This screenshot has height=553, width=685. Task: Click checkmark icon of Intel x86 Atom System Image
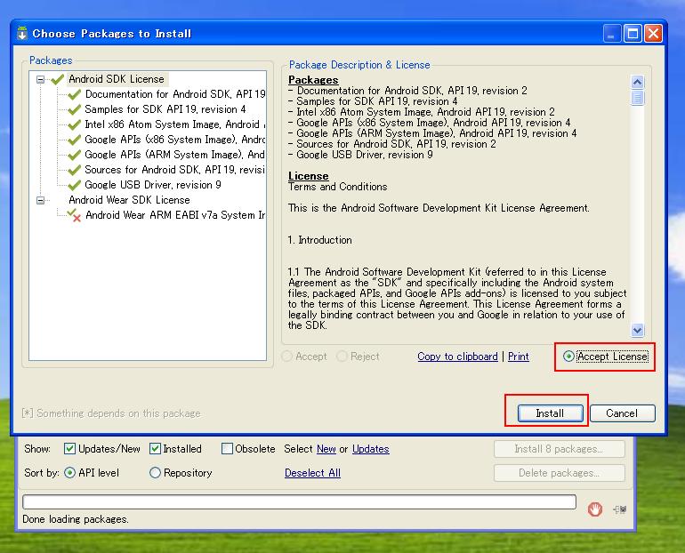74,124
